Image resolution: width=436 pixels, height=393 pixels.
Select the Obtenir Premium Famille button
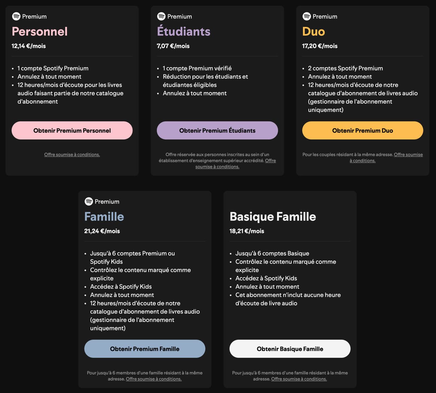click(x=145, y=349)
